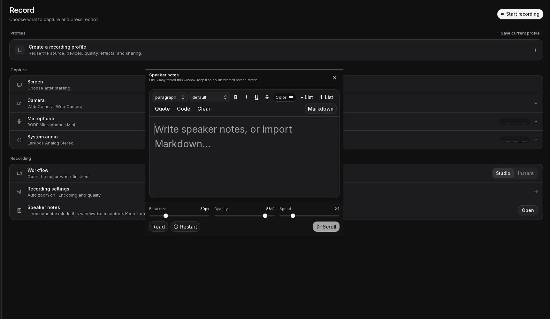Image resolution: width=550 pixels, height=319 pixels.
Task: Expand the Microphone device chevron
Action: [536, 121]
